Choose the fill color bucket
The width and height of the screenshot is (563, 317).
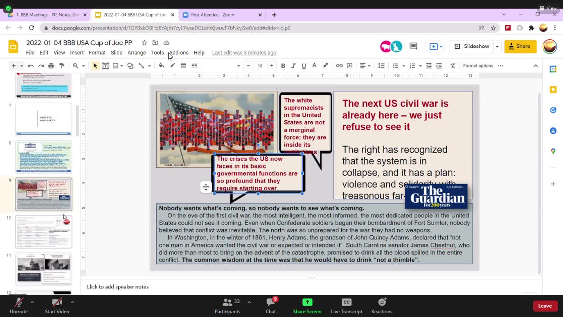pyautogui.click(x=161, y=66)
